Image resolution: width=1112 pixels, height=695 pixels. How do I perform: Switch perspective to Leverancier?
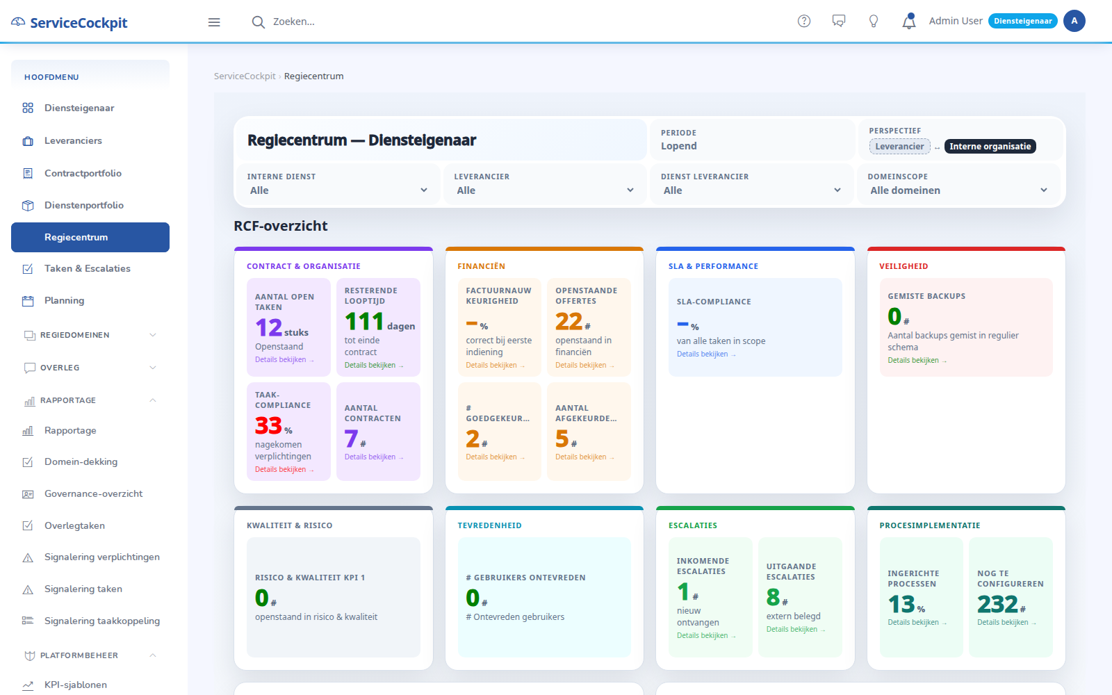click(x=899, y=147)
